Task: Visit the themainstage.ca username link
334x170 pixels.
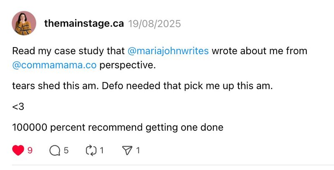Action: coord(83,24)
